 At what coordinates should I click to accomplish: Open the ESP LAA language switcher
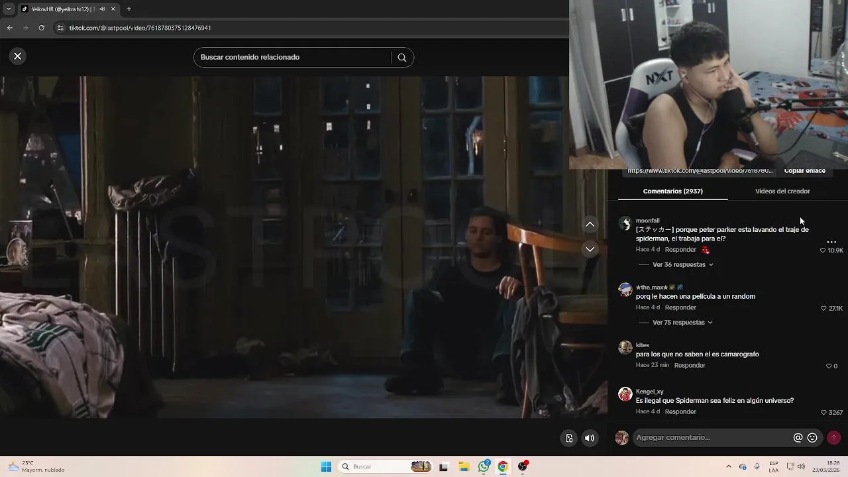pos(774,467)
